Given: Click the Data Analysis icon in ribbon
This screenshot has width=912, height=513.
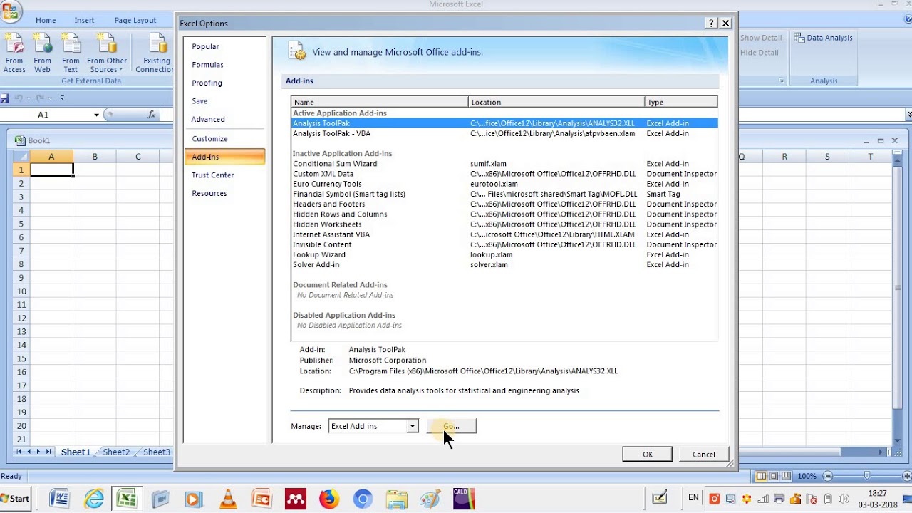Looking at the screenshot, I should [824, 38].
